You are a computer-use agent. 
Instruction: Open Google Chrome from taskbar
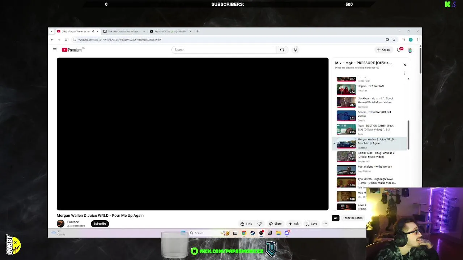[x=244, y=233]
